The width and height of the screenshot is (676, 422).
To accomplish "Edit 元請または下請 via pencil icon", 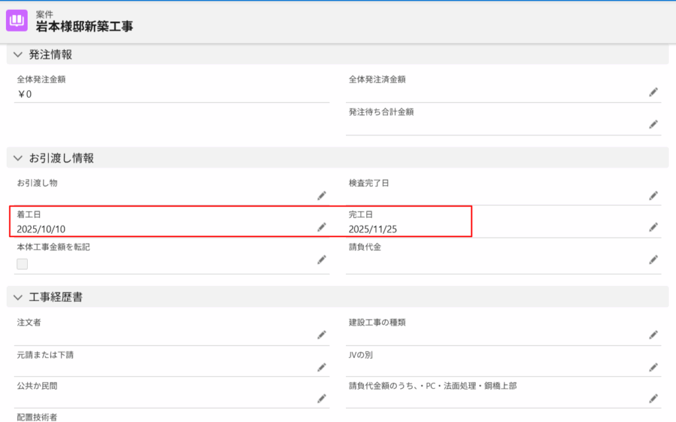I will pos(321,367).
